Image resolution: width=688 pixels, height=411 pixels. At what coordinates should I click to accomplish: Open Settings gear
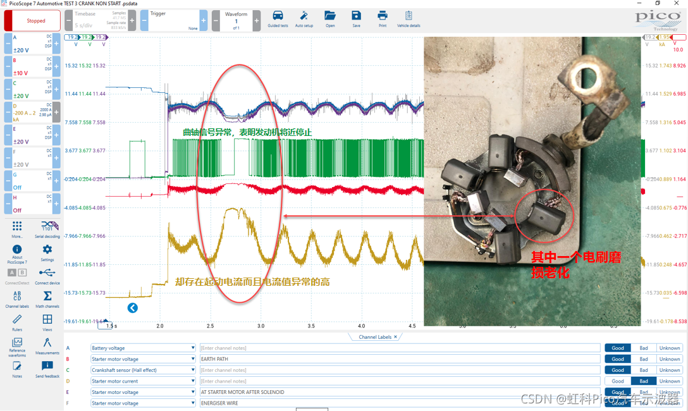[x=47, y=253]
